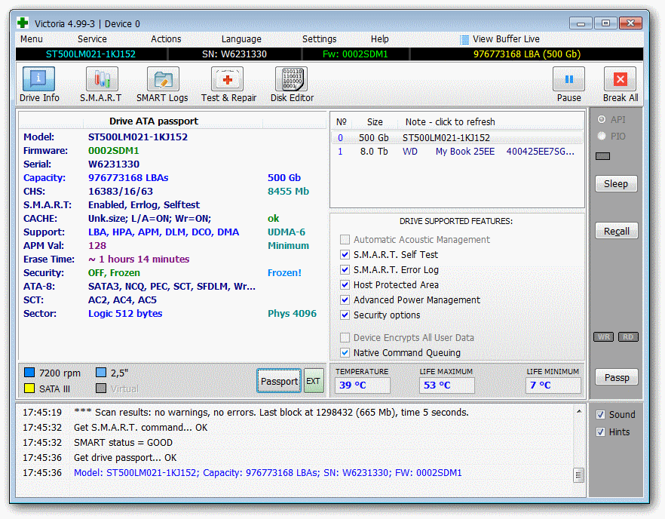Screen dimensions: 665x519
Task: Disable the Sound checkbox
Action: (600, 415)
